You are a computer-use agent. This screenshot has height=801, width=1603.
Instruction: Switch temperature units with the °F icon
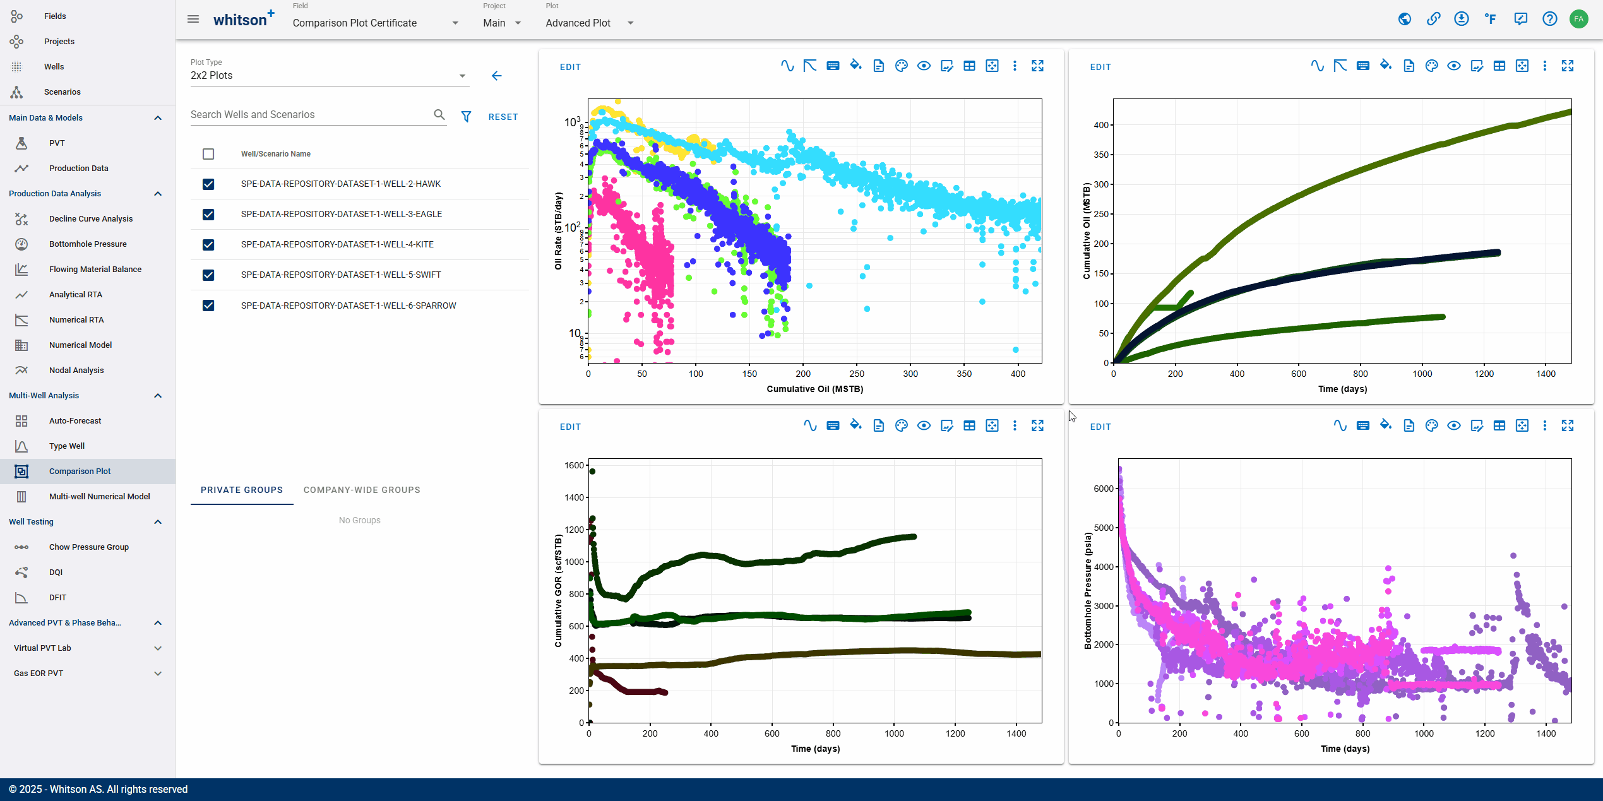[x=1491, y=19]
